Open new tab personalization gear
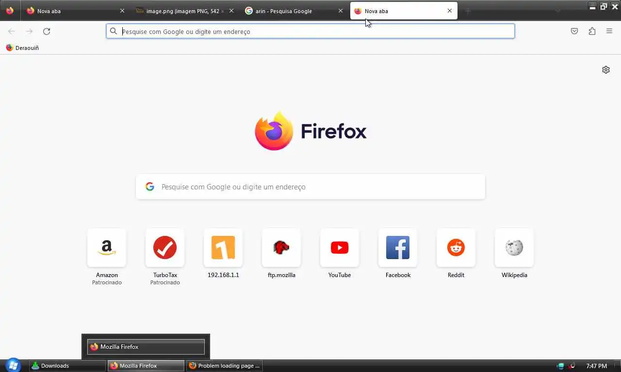 (x=606, y=70)
